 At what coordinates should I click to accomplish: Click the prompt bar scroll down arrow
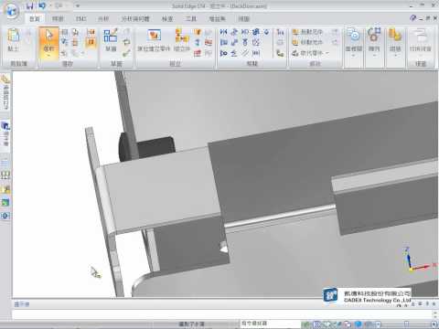pos(434,317)
